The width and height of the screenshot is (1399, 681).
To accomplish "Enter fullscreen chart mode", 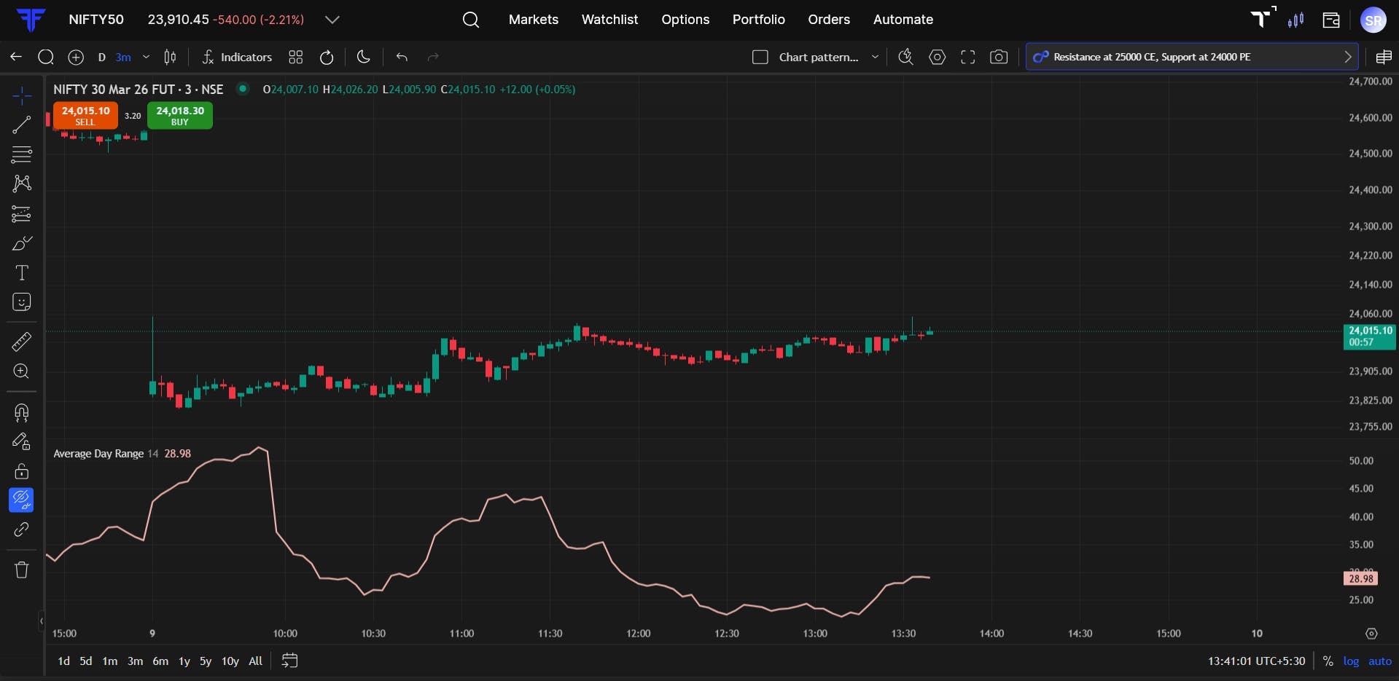I will [x=968, y=57].
